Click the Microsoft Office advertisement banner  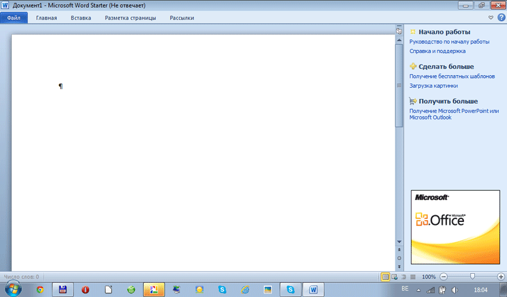(x=455, y=227)
